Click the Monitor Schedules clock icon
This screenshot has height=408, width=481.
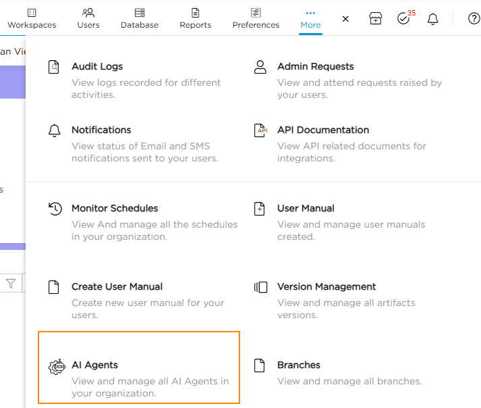(x=55, y=209)
